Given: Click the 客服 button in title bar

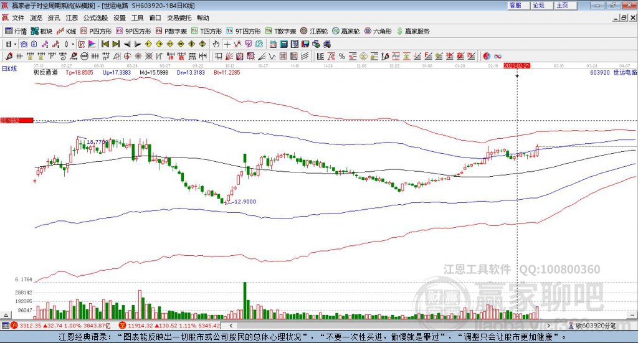Looking at the screenshot, I should [518, 5].
